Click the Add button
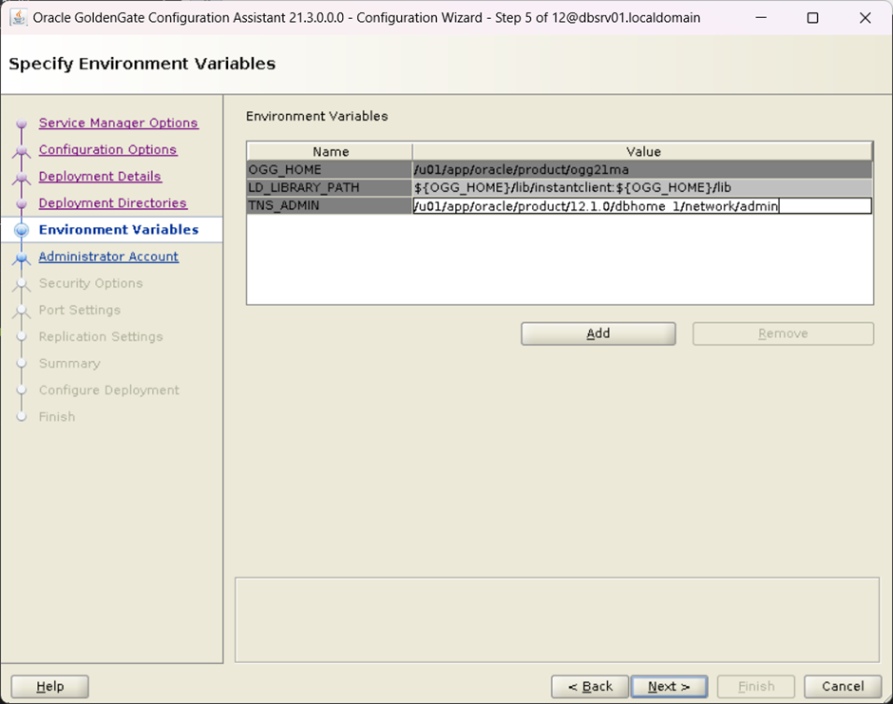Image resolution: width=893 pixels, height=704 pixels. (598, 333)
